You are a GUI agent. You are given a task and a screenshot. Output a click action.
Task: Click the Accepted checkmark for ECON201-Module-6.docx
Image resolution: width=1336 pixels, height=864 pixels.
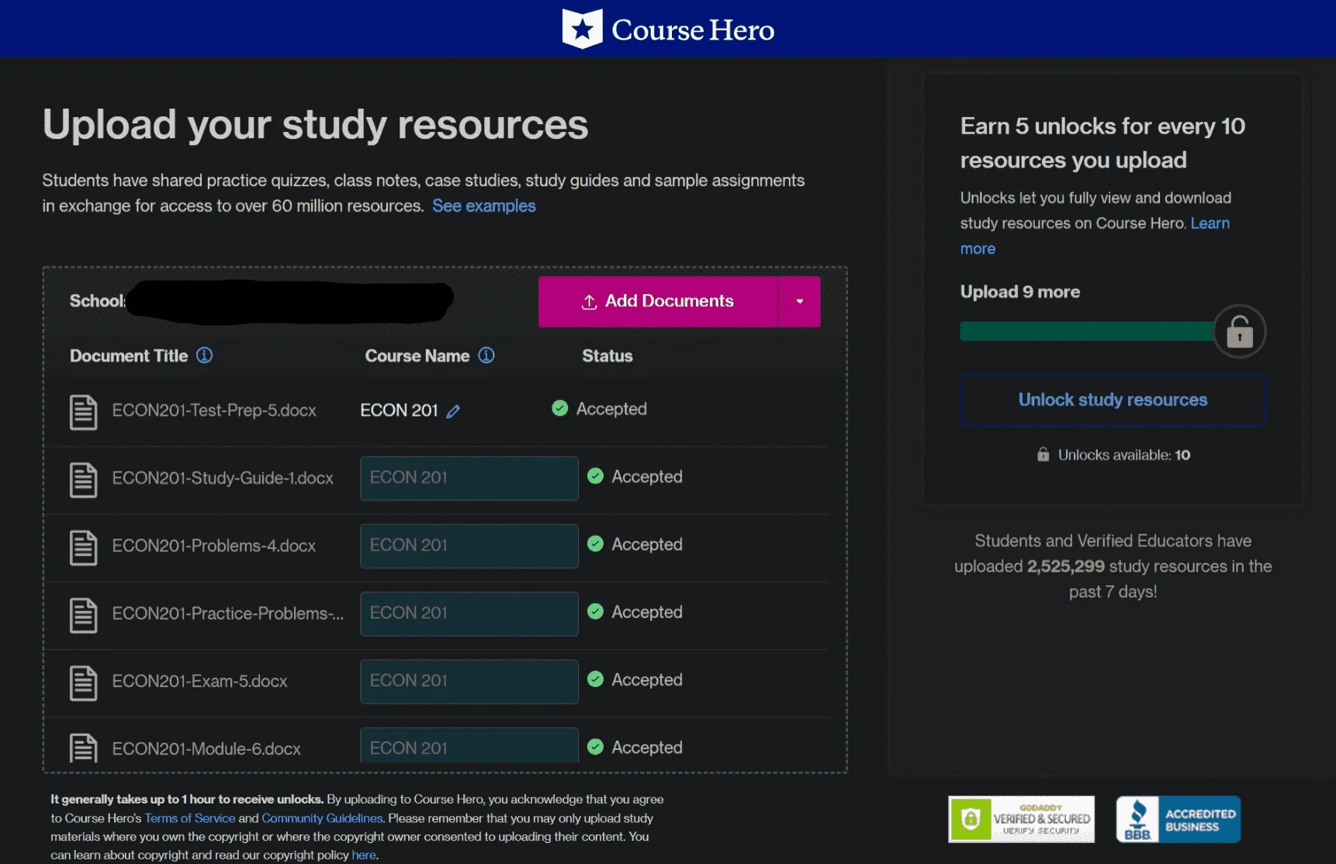pos(595,746)
